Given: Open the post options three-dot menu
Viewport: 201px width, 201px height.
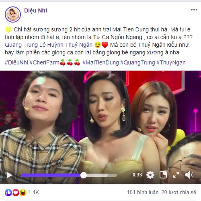Looking at the screenshot, I should (x=194, y=10).
